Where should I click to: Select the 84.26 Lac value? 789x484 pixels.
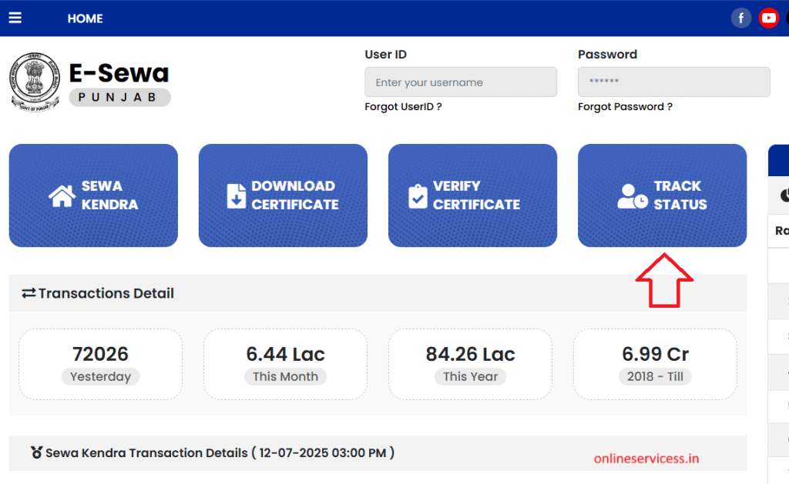pyautogui.click(x=471, y=354)
